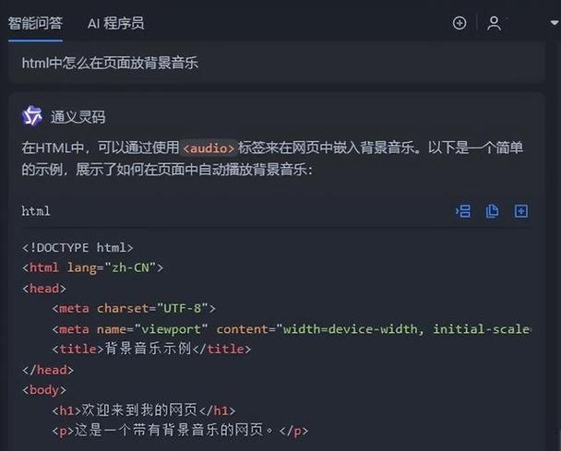The height and width of the screenshot is (451, 561).
Task: Click the opening <head> tag line
Action: point(44,289)
